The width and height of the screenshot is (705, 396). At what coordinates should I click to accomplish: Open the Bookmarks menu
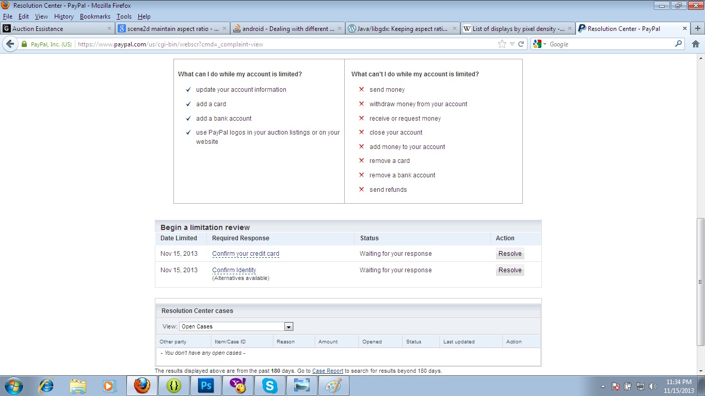click(x=95, y=16)
